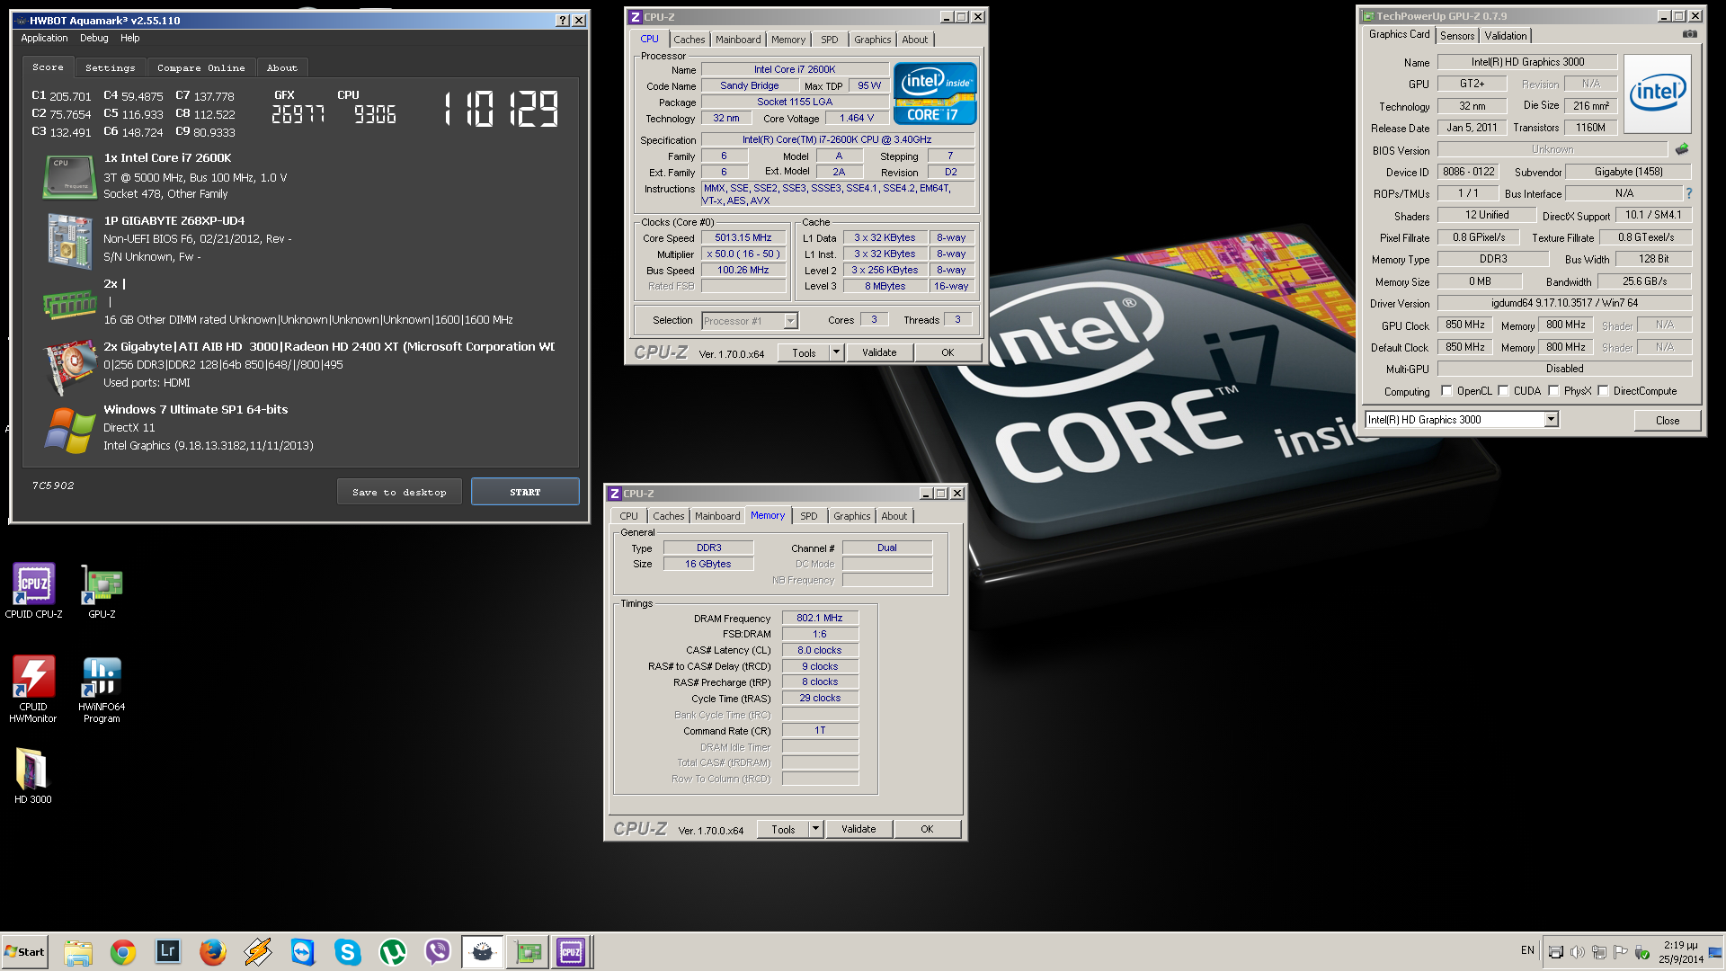Click Close button in GPU-Z

(x=1668, y=420)
